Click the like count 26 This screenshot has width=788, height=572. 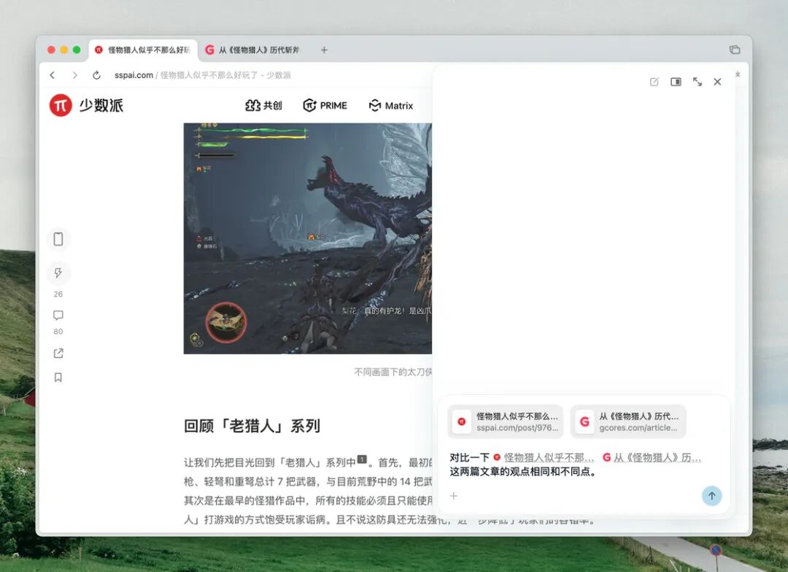pyautogui.click(x=58, y=294)
